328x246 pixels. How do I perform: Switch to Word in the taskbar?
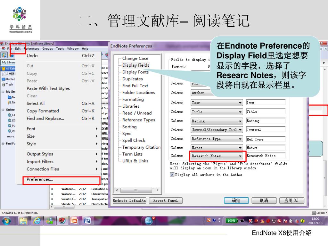pos(87,221)
